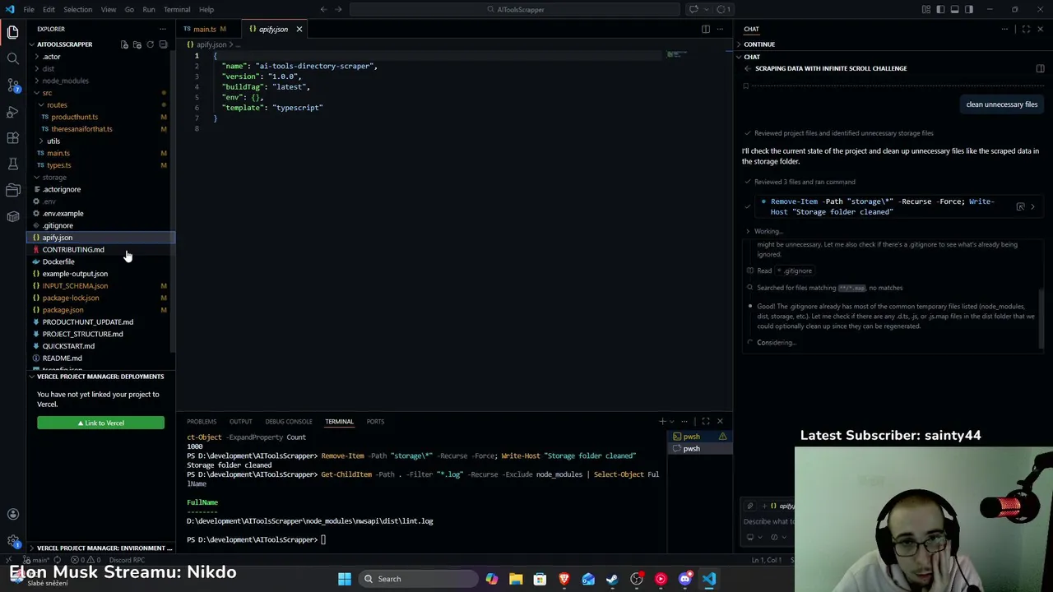
Task: Create a new terminal with plus icon
Action: tap(661, 421)
